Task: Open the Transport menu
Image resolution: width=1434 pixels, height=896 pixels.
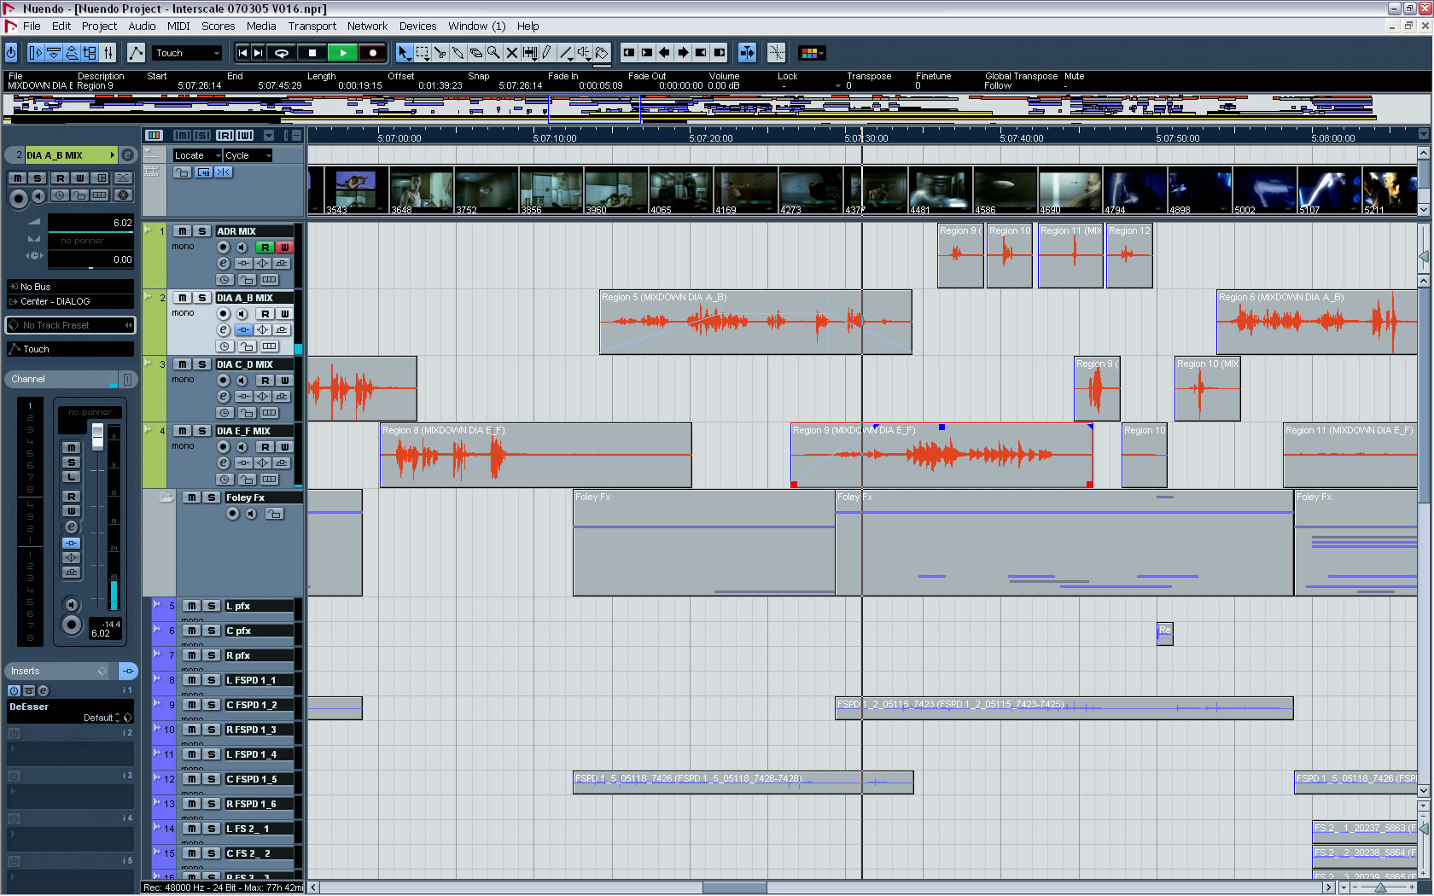Action: tap(312, 26)
